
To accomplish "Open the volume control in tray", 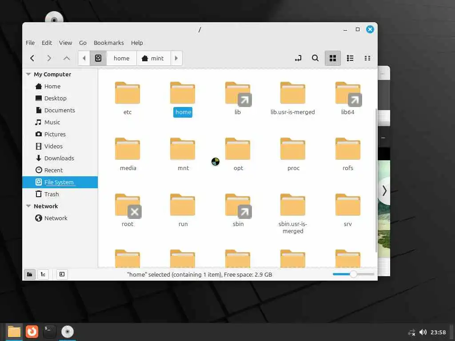I will click(423, 332).
